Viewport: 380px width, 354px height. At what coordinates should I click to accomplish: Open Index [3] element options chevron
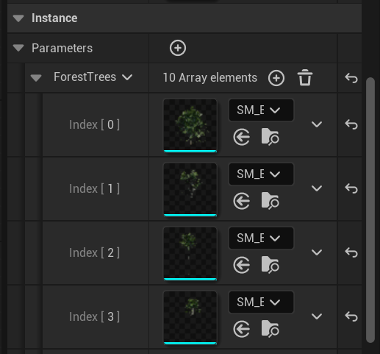click(317, 316)
